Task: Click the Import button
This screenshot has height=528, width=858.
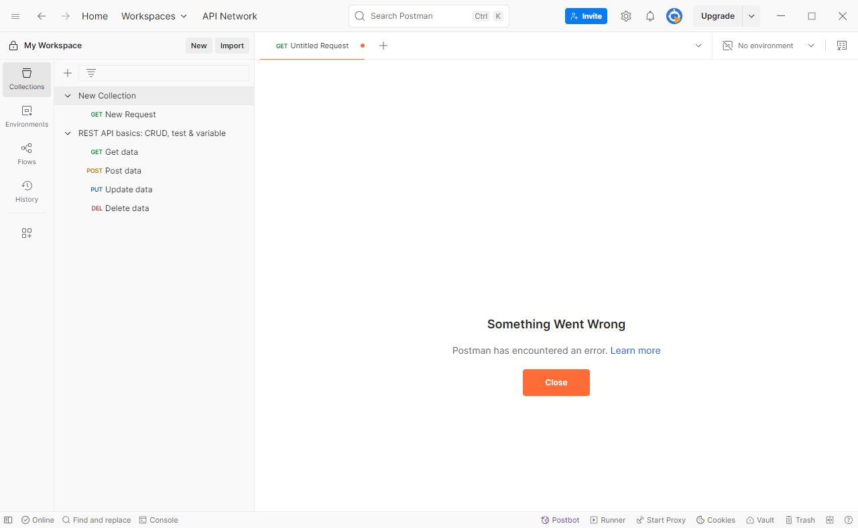Action: pyautogui.click(x=232, y=46)
